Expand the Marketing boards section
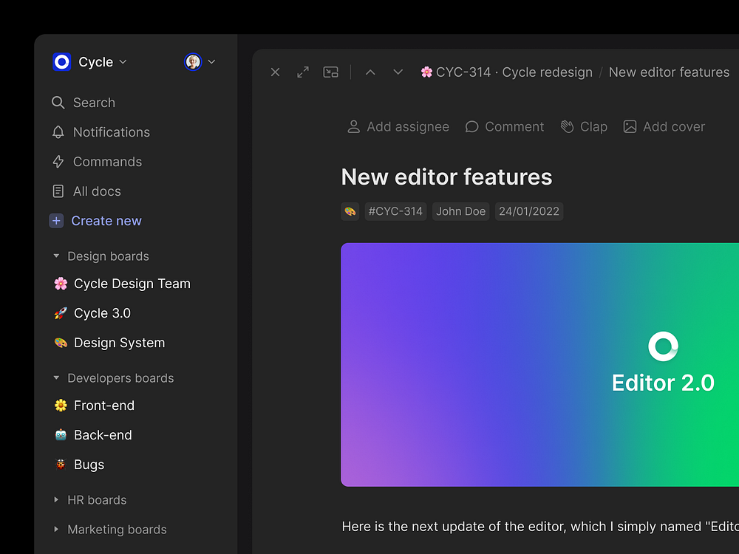 click(56, 530)
